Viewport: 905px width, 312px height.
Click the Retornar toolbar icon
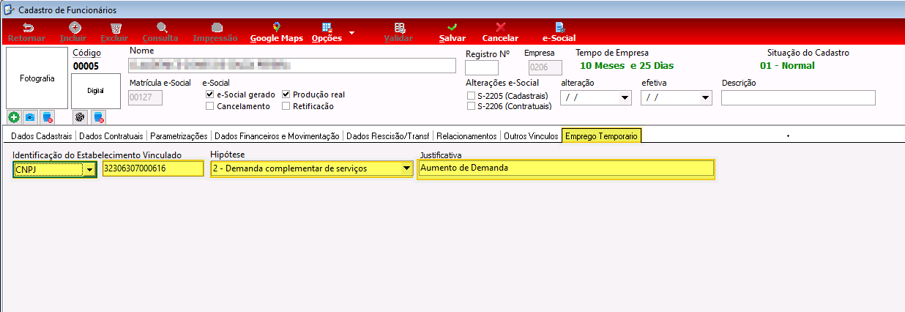coord(26,26)
